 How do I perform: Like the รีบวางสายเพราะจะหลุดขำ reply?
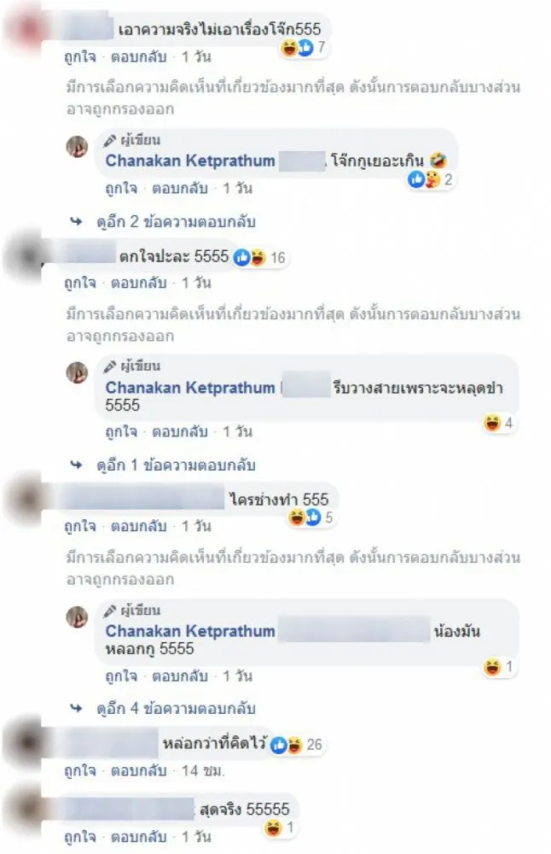point(121,432)
